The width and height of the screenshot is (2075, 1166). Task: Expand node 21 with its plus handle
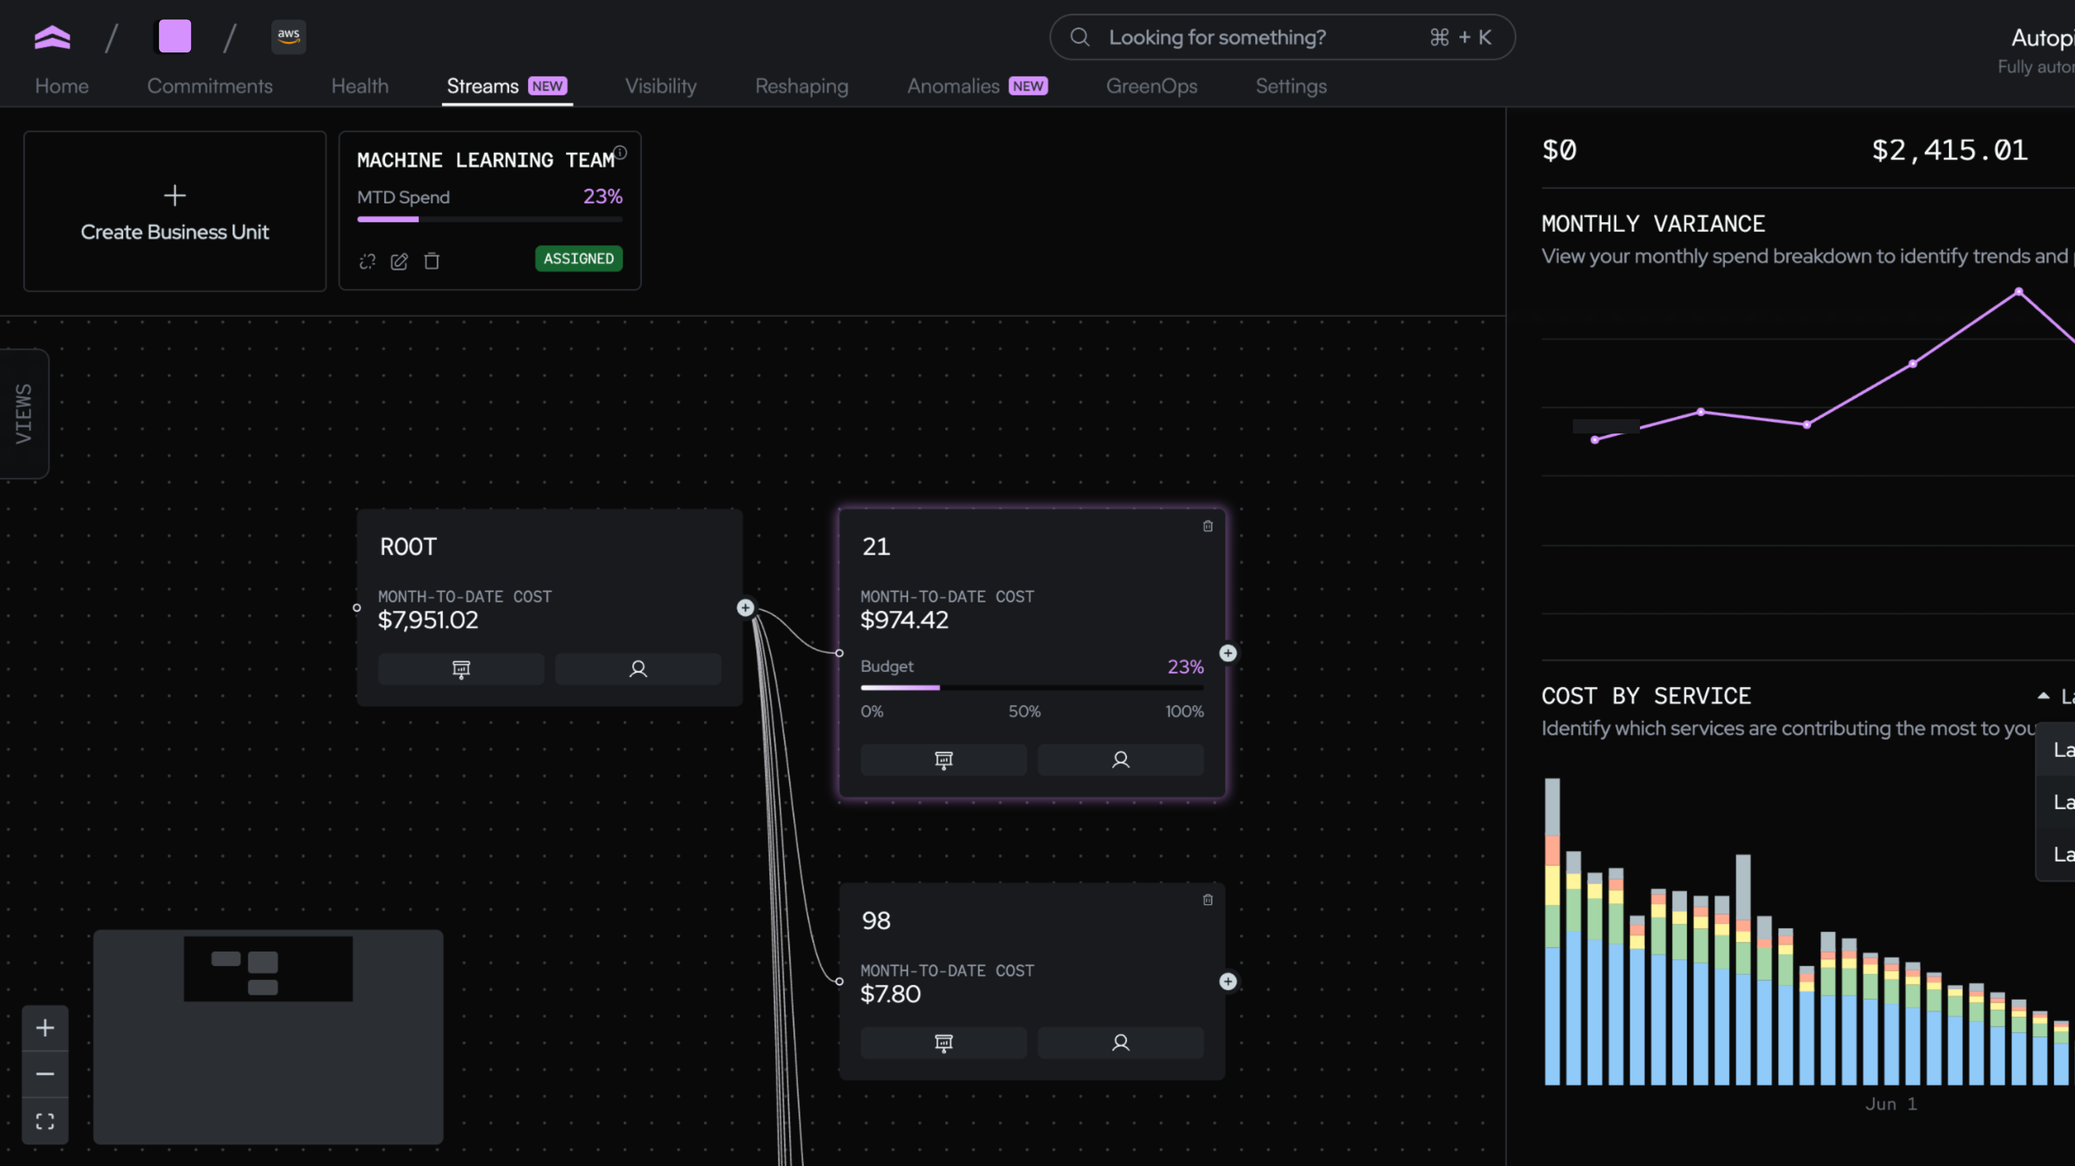click(1228, 653)
